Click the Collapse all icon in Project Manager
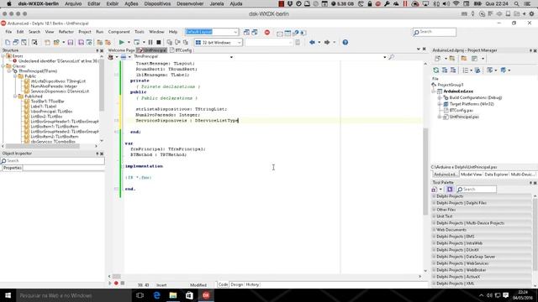This screenshot has width=538, height=302. coord(453,70)
